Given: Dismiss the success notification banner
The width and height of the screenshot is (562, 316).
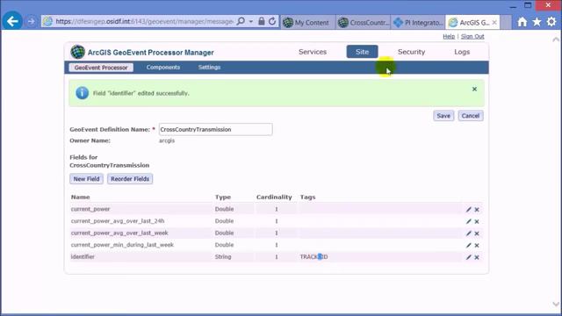Looking at the screenshot, I should (474, 89).
